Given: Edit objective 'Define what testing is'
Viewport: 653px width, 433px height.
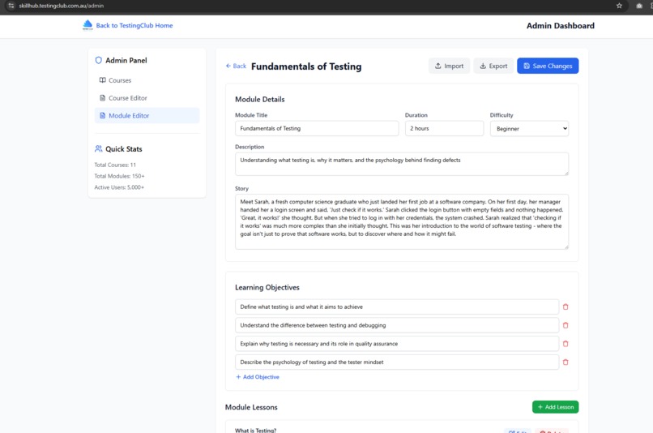Looking at the screenshot, I should (396, 307).
